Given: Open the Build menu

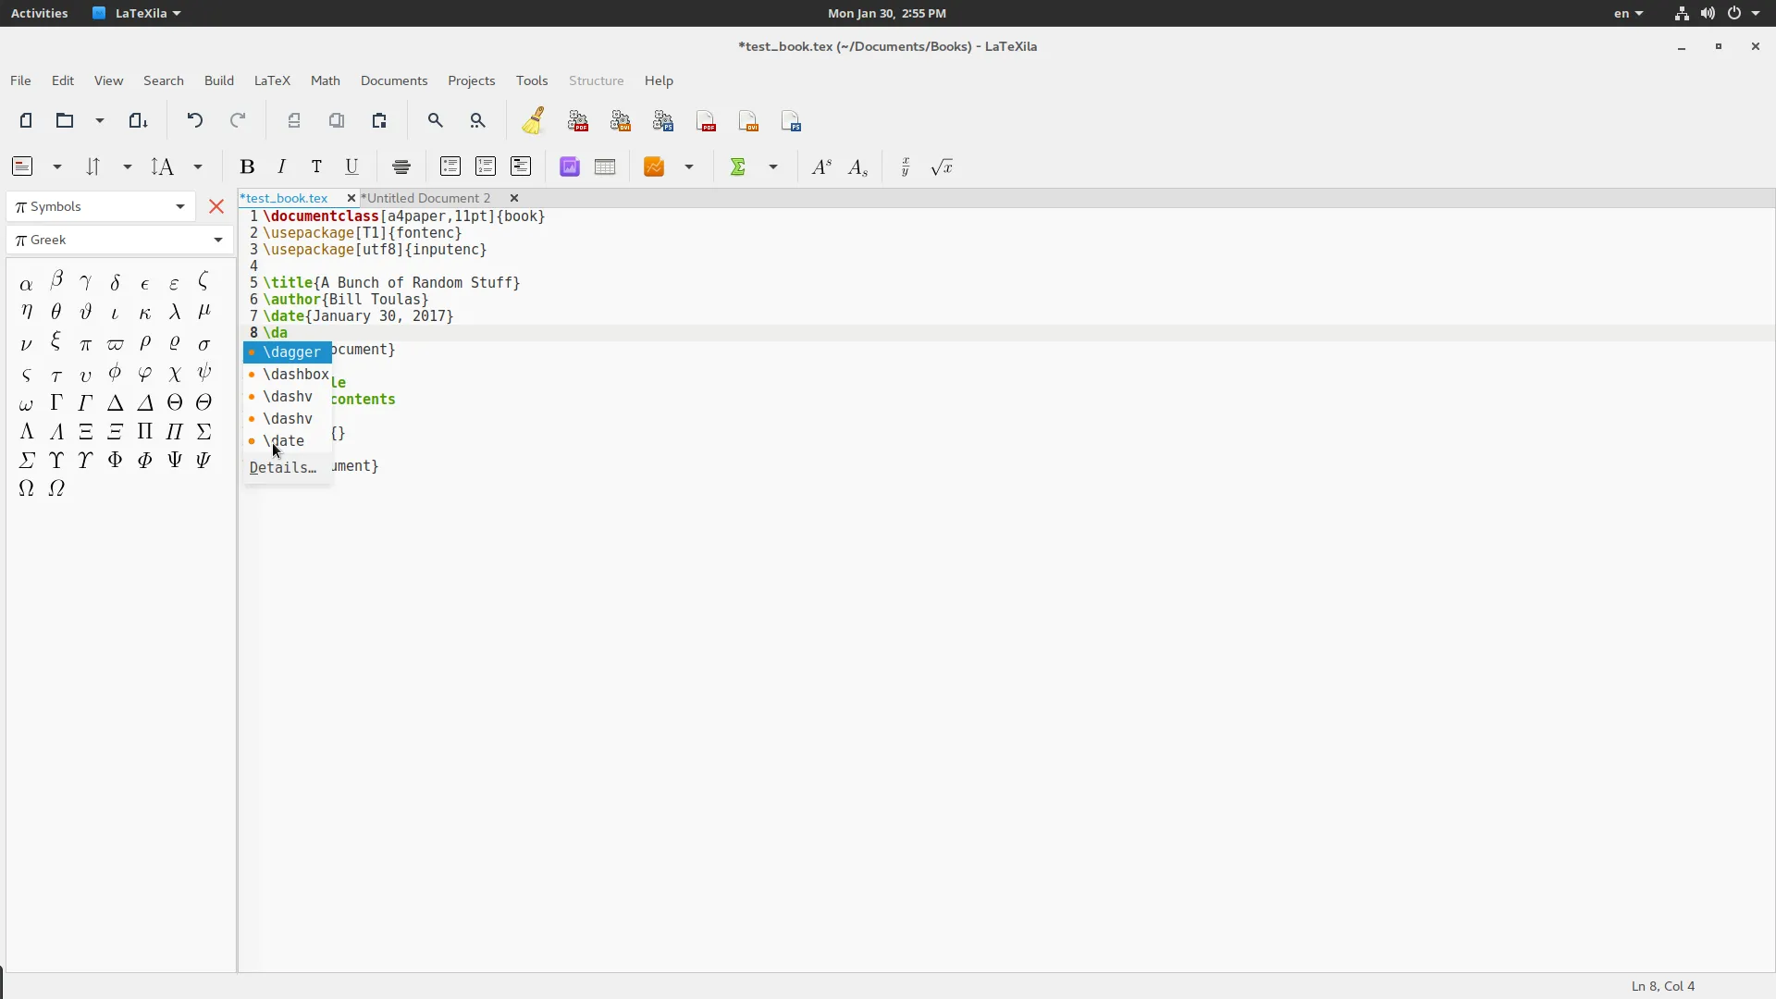Looking at the screenshot, I should pyautogui.click(x=218, y=81).
